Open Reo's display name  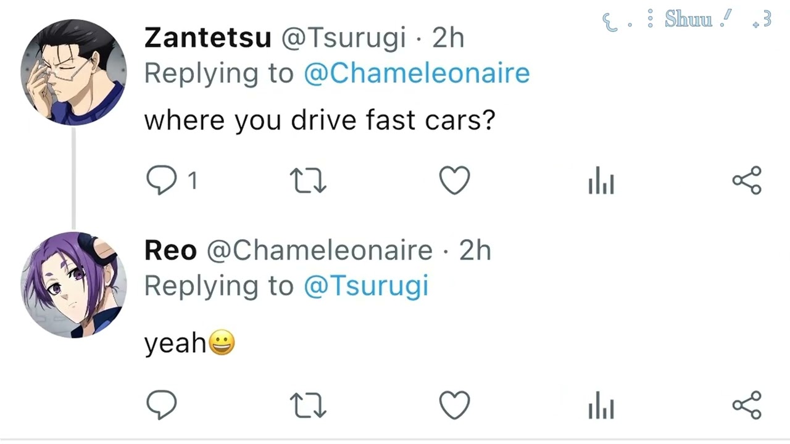(170, 251)
